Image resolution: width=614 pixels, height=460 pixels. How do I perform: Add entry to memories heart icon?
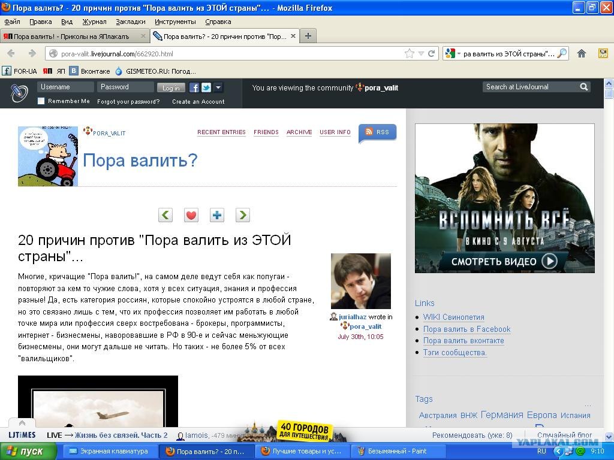coord(191,215)
